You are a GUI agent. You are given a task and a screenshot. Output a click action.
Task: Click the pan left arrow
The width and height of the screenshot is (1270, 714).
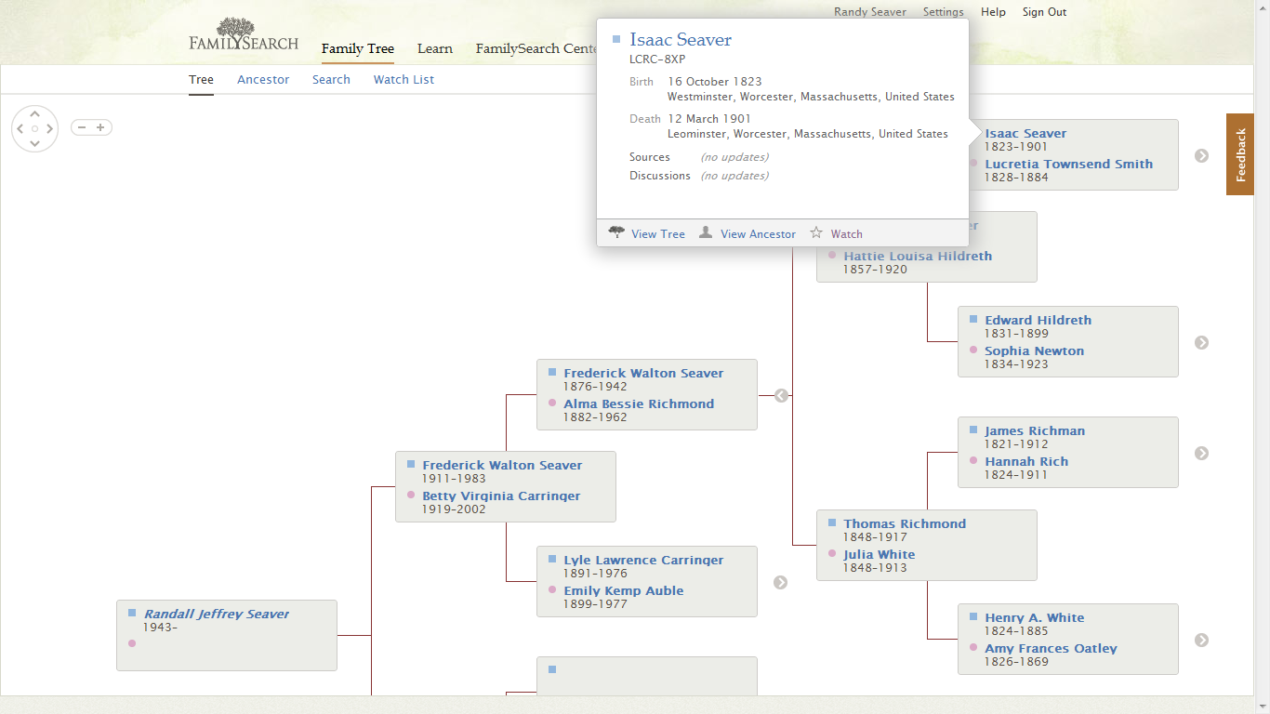[x=20, y=128]
